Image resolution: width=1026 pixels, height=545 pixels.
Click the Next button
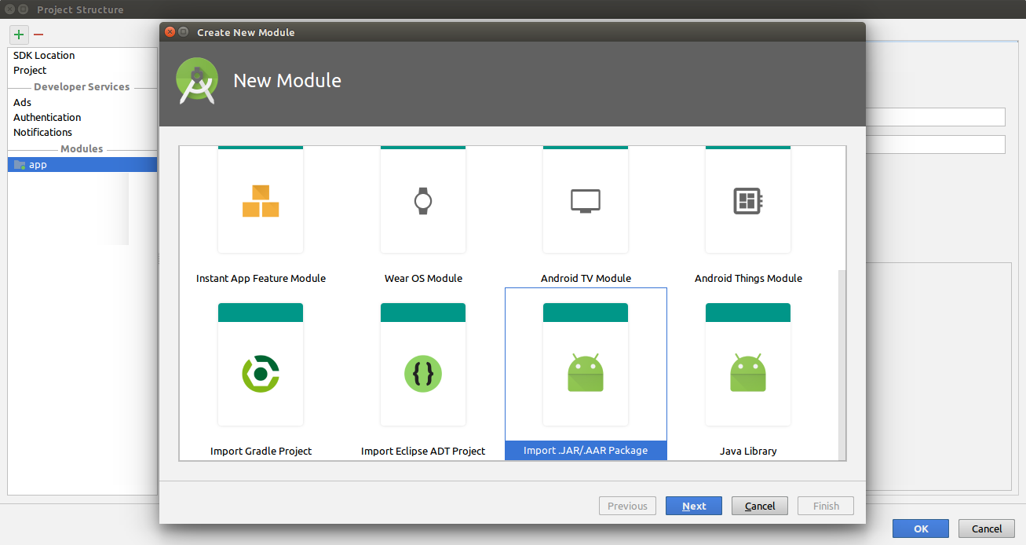click(x=694, y=506)
